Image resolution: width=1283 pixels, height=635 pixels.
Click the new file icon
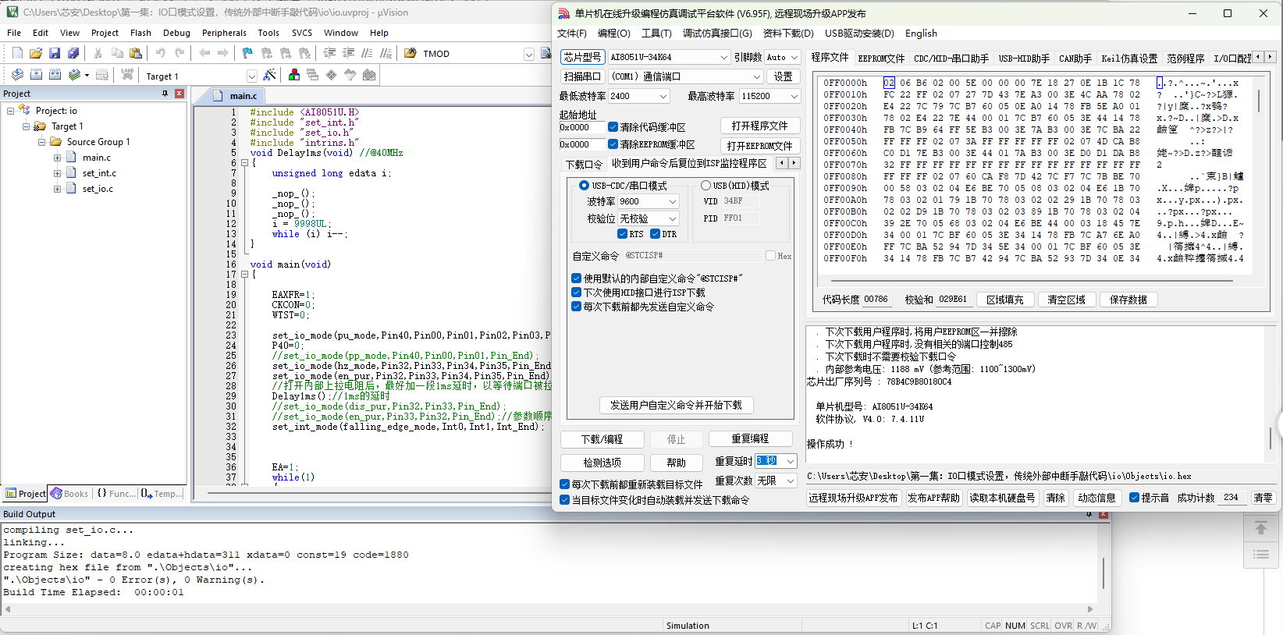(17, 53)
